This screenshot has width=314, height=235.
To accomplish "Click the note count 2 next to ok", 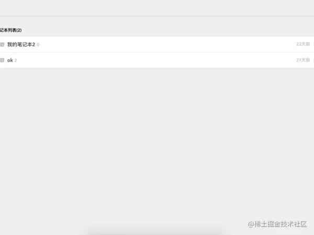I will click(16, 61).
